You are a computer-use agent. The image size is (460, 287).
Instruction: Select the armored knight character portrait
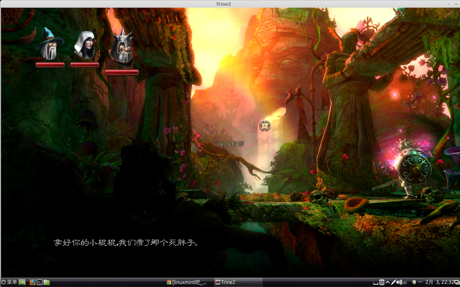point(121,47)
